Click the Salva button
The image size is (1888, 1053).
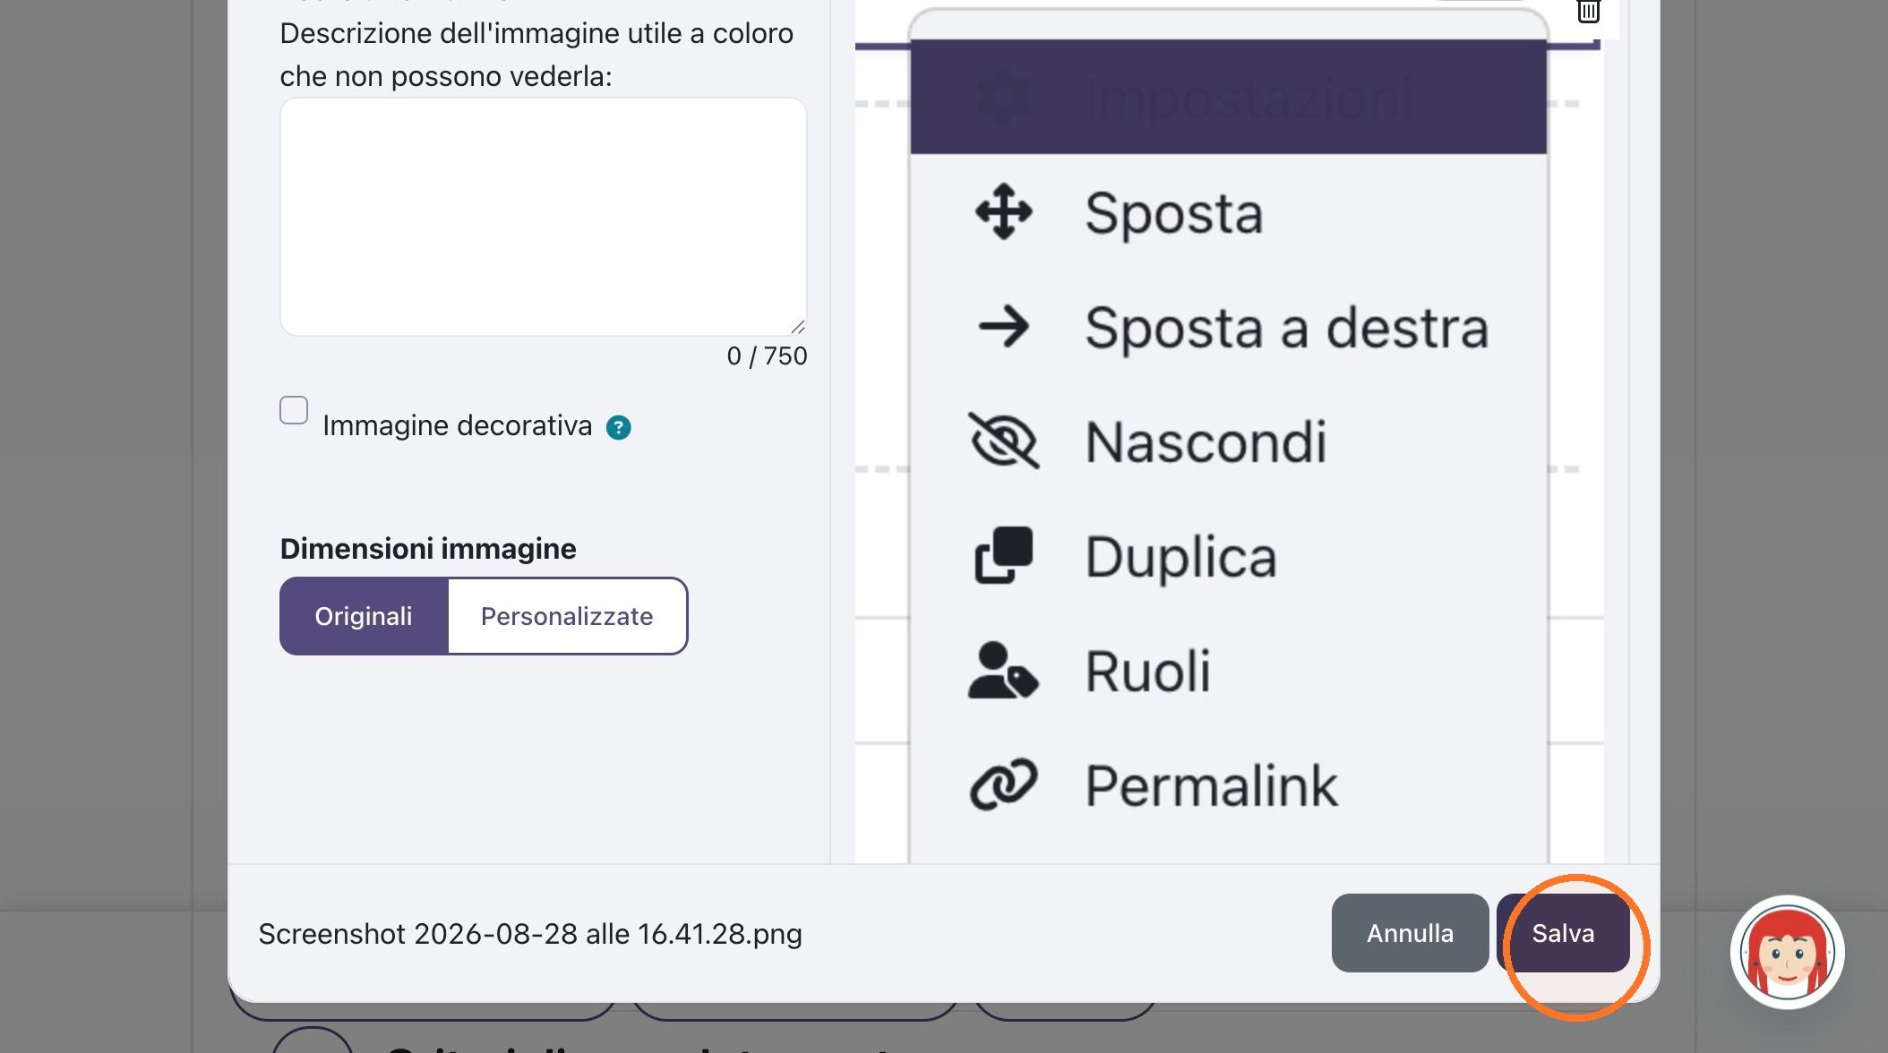(1563, 933)
